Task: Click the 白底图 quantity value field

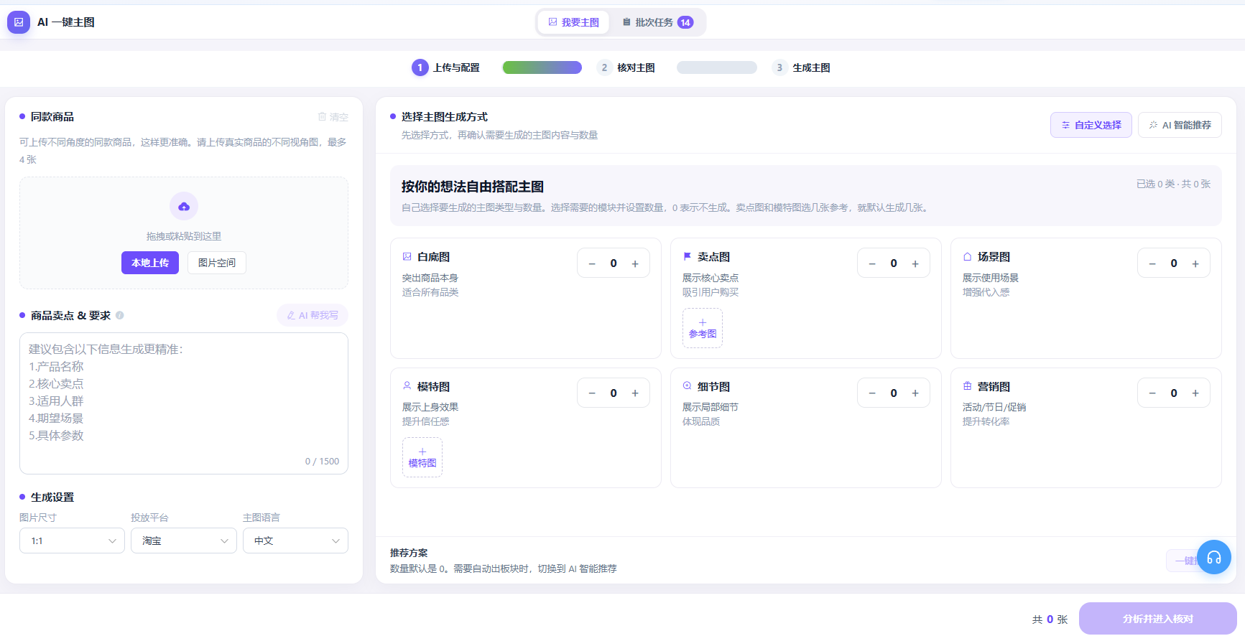Action: 614,263
